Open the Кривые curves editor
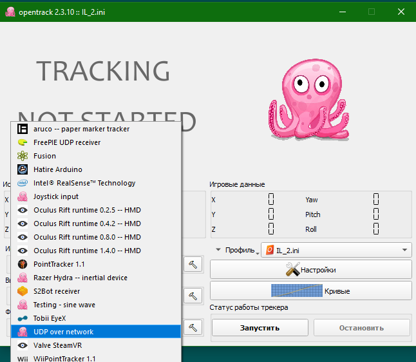Viewport: 416px width, 362px height. pyautogui.click(x=310, y=291)
